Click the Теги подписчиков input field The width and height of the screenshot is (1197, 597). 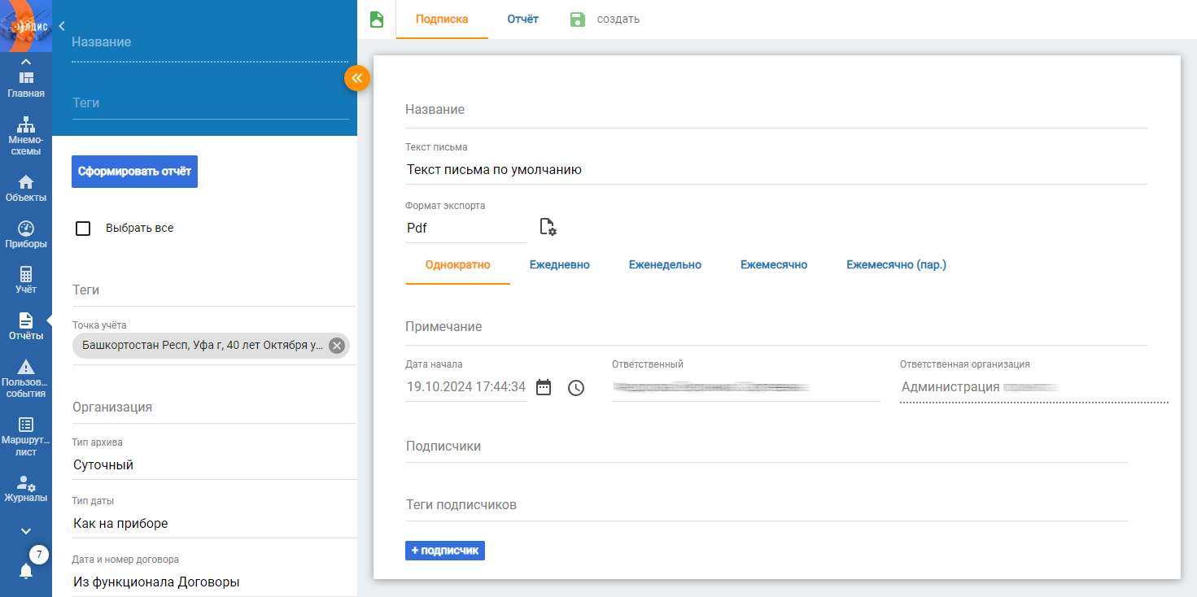tap(767, 505)
